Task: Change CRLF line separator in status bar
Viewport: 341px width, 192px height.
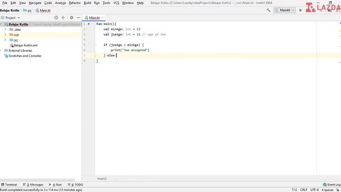Action: pyautogui.click(x=304, y=190)
